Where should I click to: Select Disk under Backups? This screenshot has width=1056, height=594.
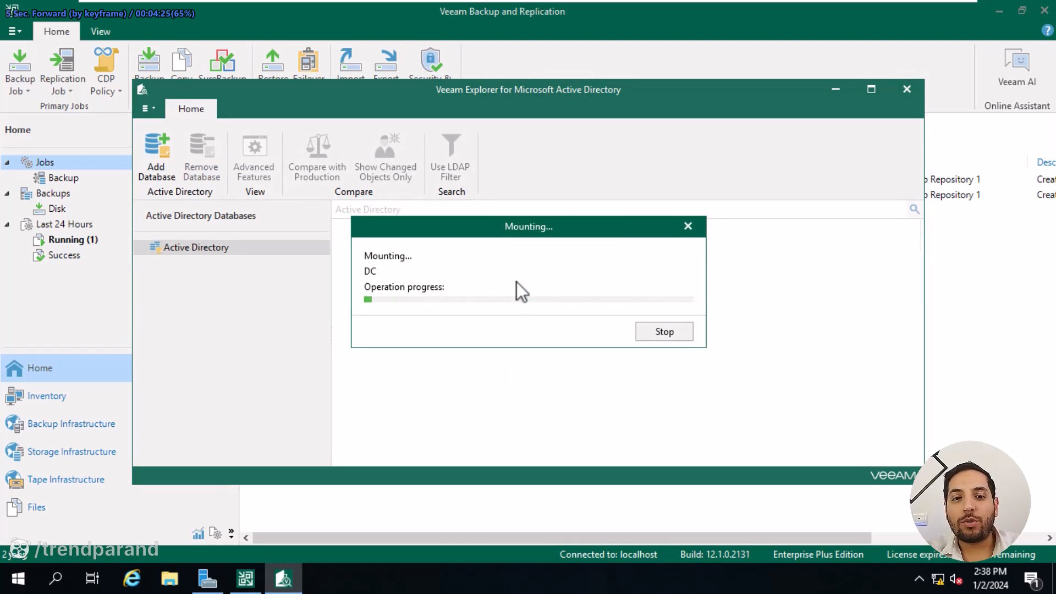[57, 208]
